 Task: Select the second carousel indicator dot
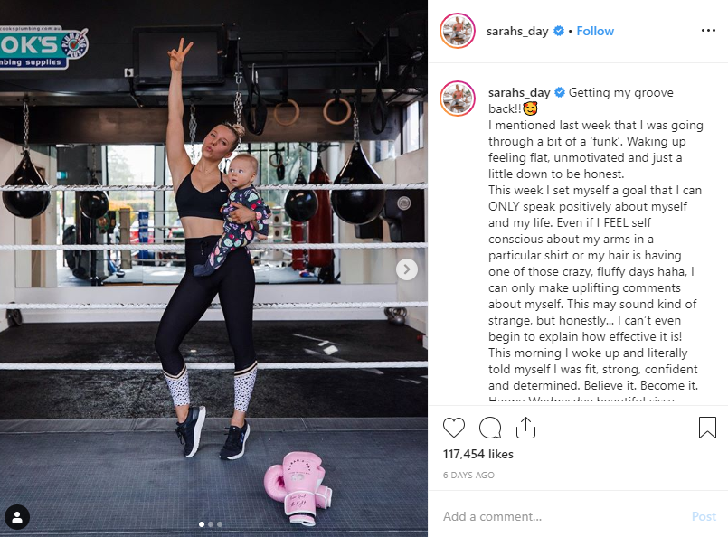tap(211, 524)
